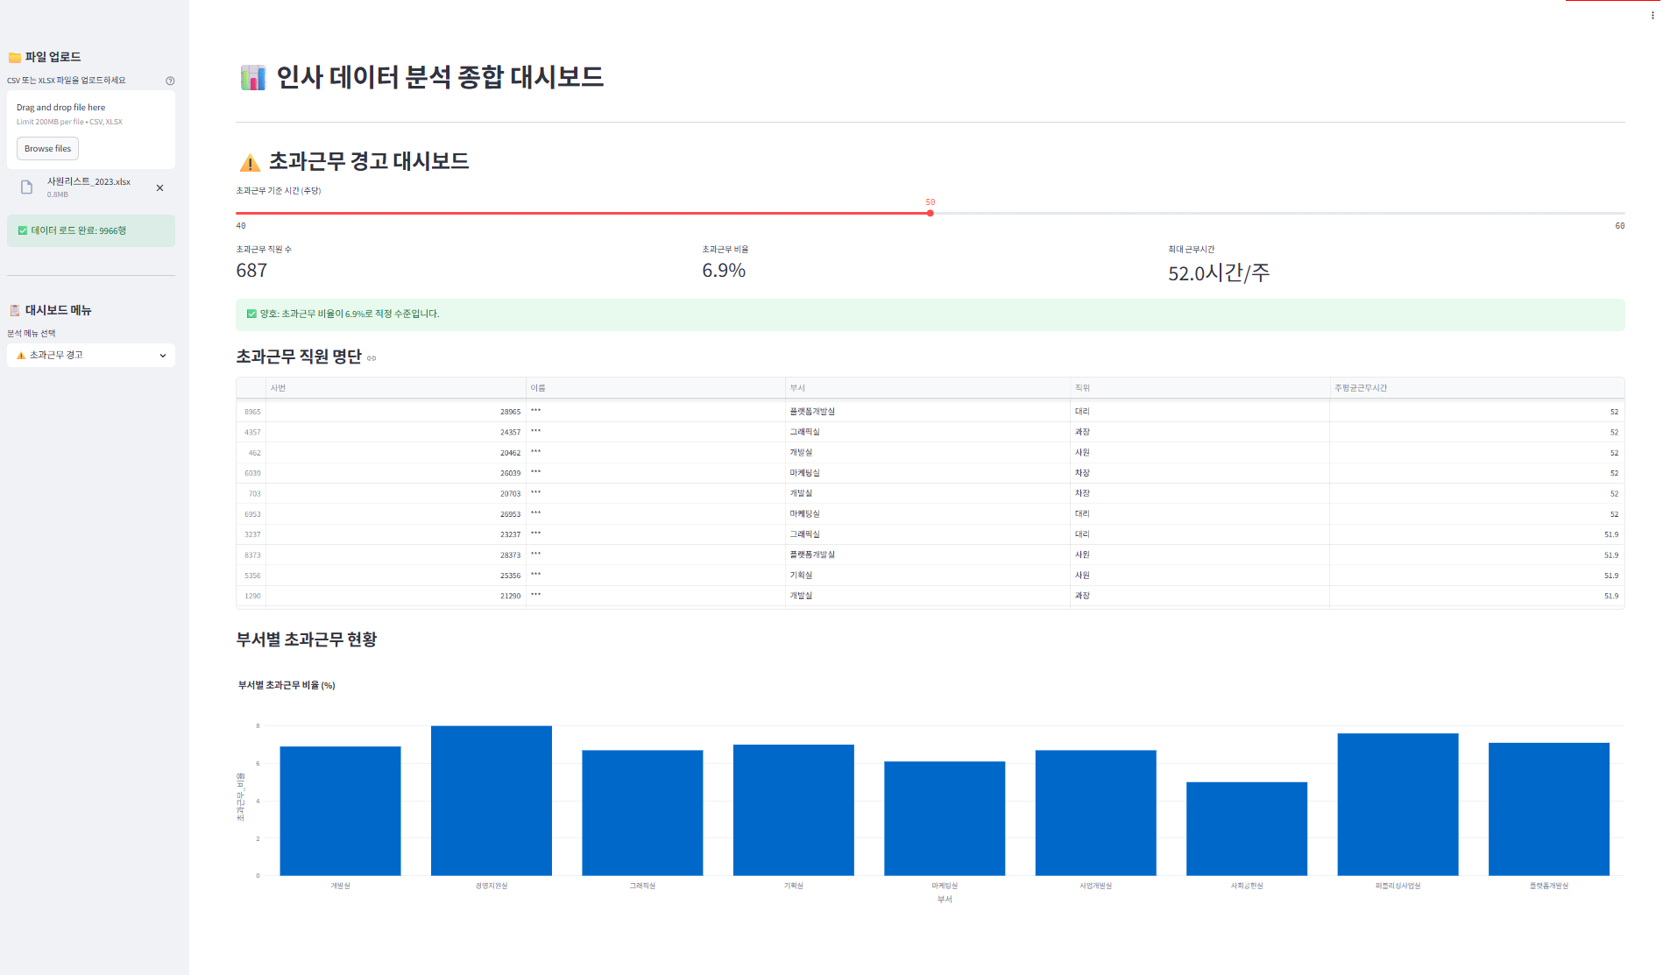Viewport: 1663px width, 975px height.
Task: Remove uploaded file 사원리스트_2023.xlsx
Action: tap(159, 187)
